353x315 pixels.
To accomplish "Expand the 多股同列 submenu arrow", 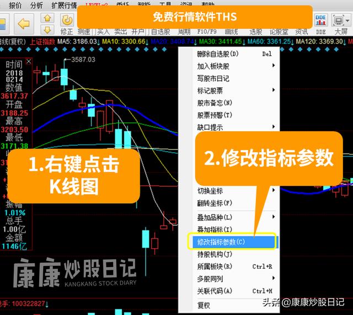I will click(274, 278).
